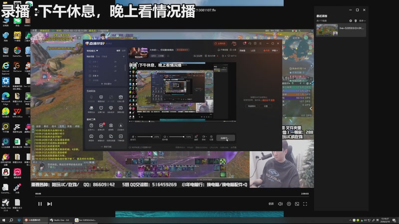Launch Microsoft Edge from the desktop
Image resolution: width=399 pixels, height=224 pixels.
pos(5,98)
